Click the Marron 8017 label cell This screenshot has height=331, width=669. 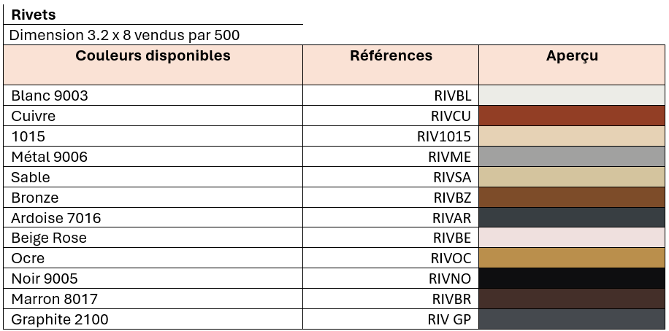click(x=54, y=299)
